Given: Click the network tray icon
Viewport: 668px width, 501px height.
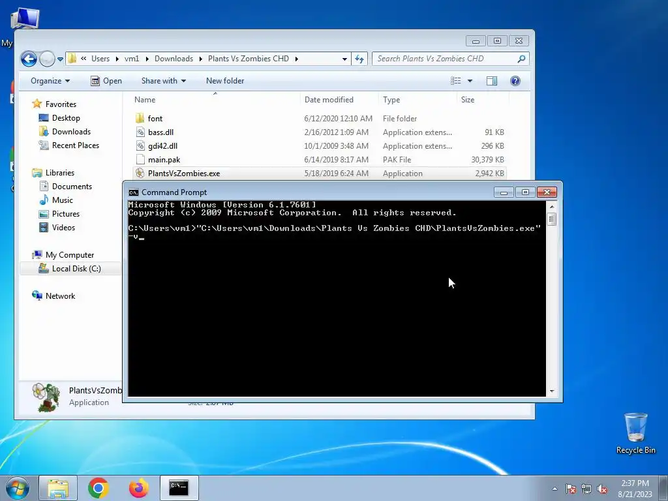Looking at the screenshot, I should pyautogui.click(x=586, y=489).
